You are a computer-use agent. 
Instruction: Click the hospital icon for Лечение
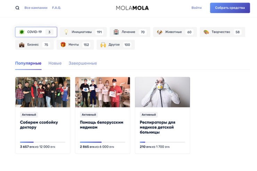[116, 32]
